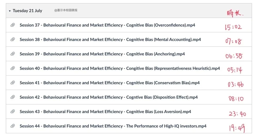Click the attachment icon for Session 38
The height and width of the screenshot is (137, 256).
(x=13, y=39)
